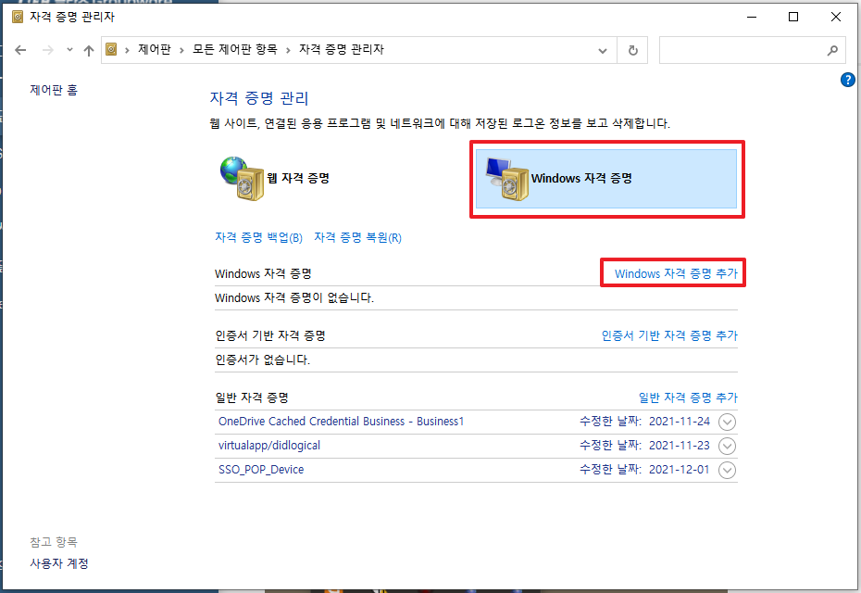Go up one folder level arrow
This screenshot has height=593, width=861.
pos(89,51)
